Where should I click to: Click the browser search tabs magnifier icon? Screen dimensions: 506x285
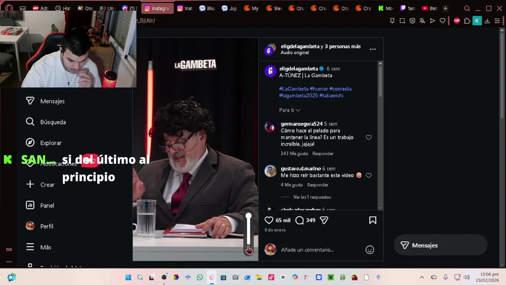467,8
